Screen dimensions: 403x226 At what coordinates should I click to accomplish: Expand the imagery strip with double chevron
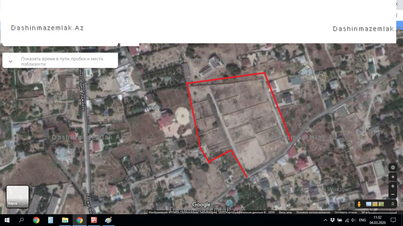click(x=393, y=204)
